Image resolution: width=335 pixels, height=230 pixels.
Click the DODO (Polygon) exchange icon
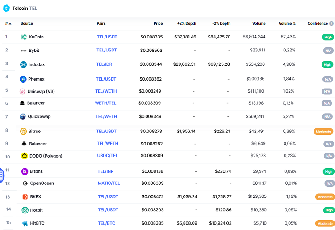(25, 156)
